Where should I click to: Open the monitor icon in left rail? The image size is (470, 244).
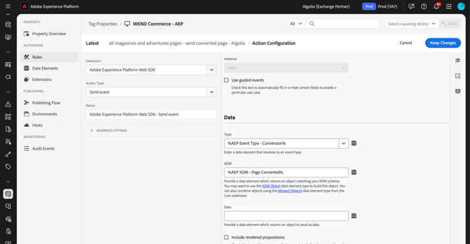coord(8,37)
